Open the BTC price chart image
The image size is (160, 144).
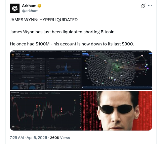pyautogui.click(x=45, y=111)
